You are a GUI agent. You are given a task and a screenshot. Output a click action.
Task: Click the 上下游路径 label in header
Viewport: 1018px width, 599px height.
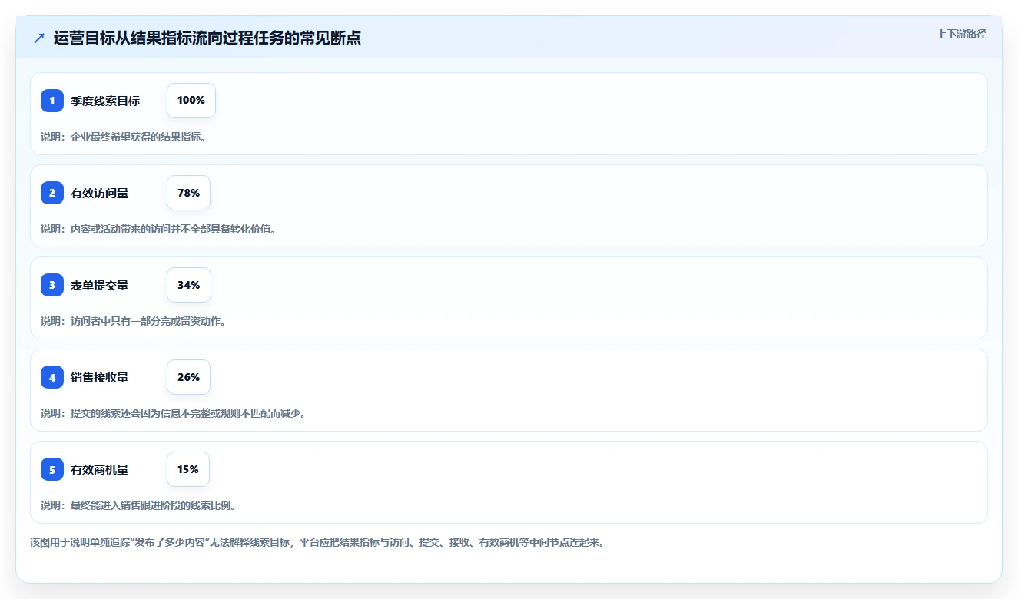point(961,34)
